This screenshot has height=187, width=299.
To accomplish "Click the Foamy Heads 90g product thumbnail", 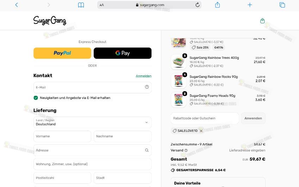I will coord(179,100).
